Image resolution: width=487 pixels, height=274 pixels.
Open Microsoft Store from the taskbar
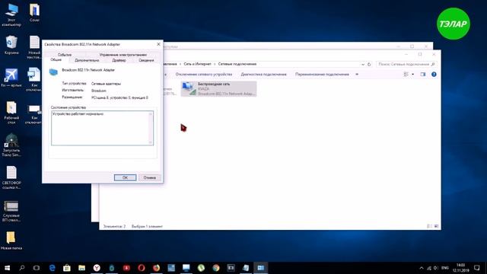(67, 267)
